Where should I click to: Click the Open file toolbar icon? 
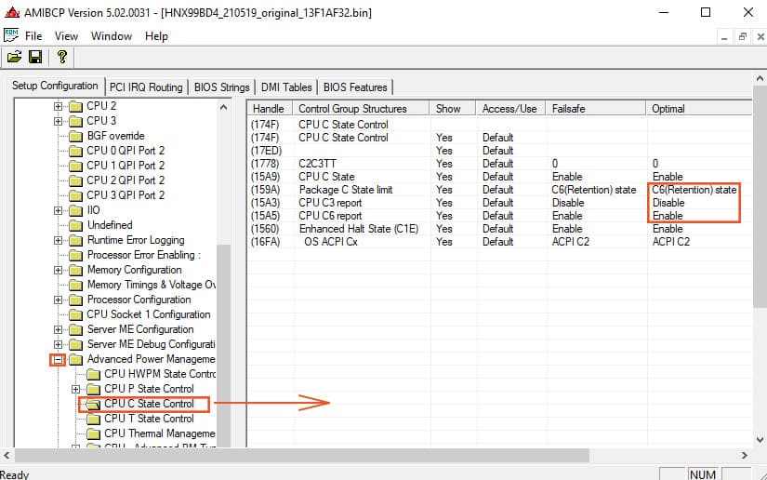14,58
